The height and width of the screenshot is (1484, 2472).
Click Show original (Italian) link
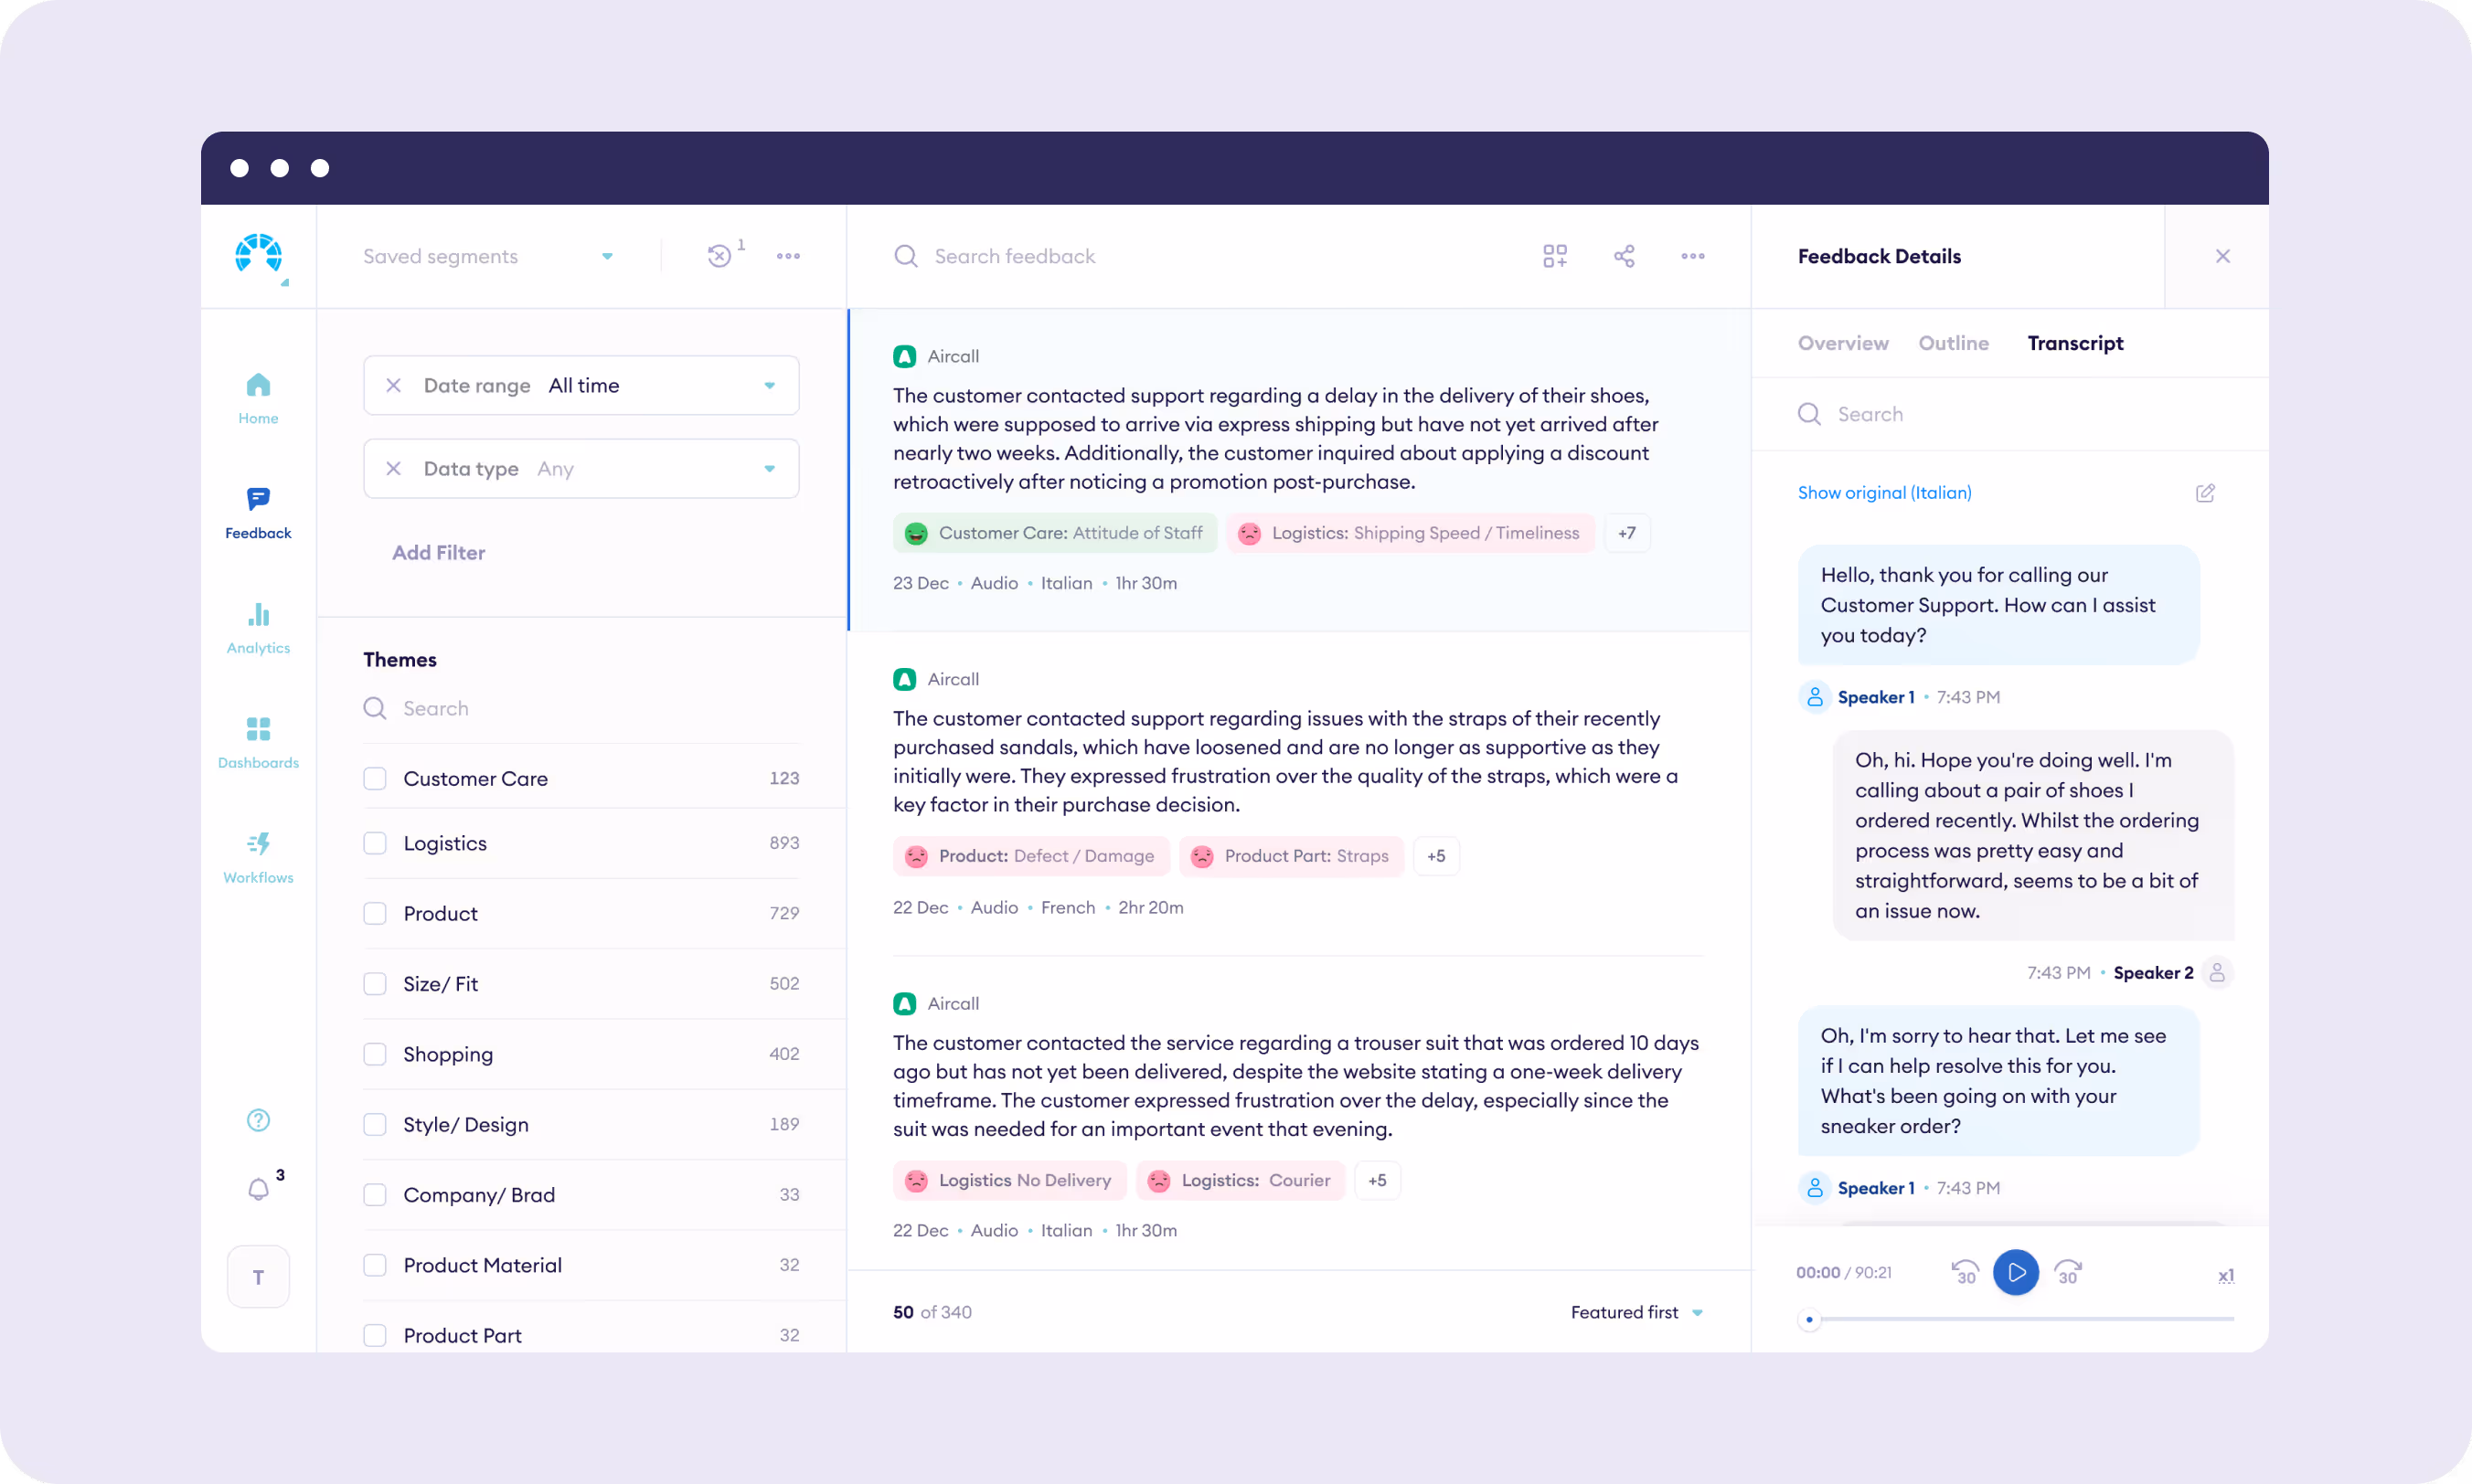click(1884, 492)
